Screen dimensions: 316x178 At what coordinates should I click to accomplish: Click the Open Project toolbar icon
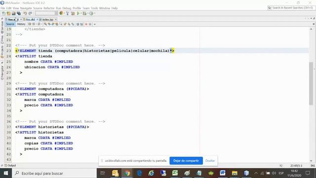(x=13, y=13)
